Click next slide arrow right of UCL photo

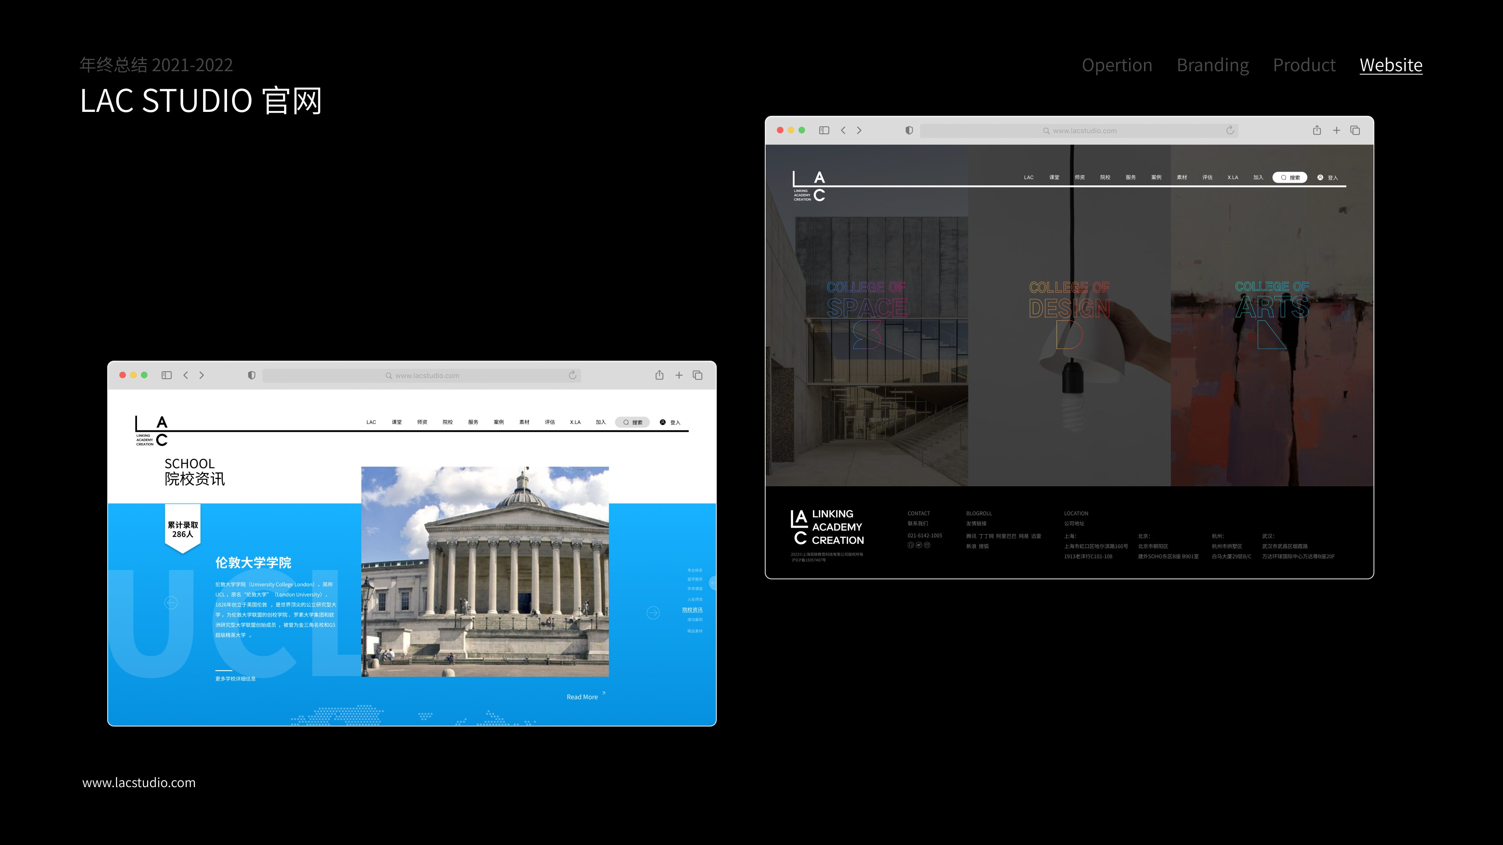tap(653, 612)
